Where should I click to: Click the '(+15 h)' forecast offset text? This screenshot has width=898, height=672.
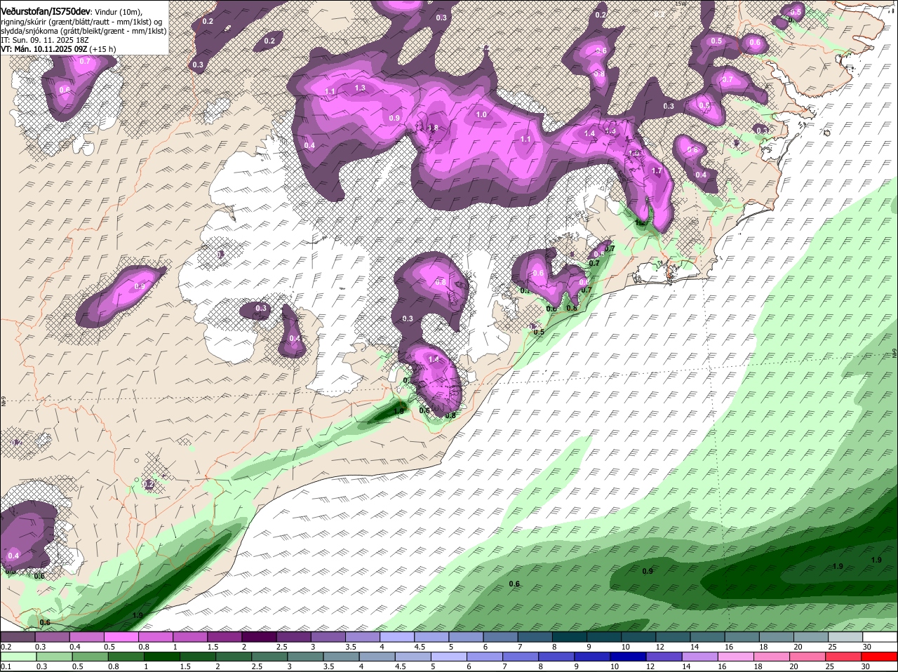click(x=103, y=49)
